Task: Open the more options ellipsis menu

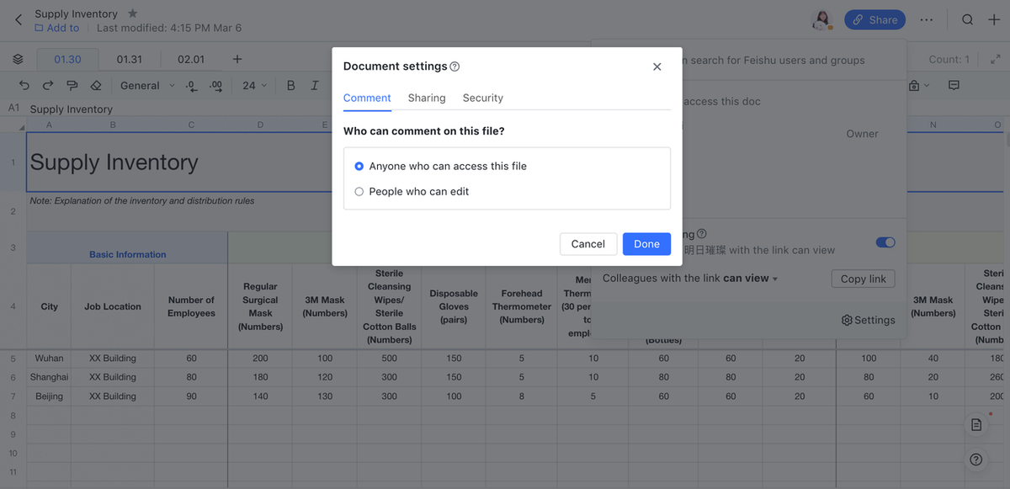Action: 927,19
